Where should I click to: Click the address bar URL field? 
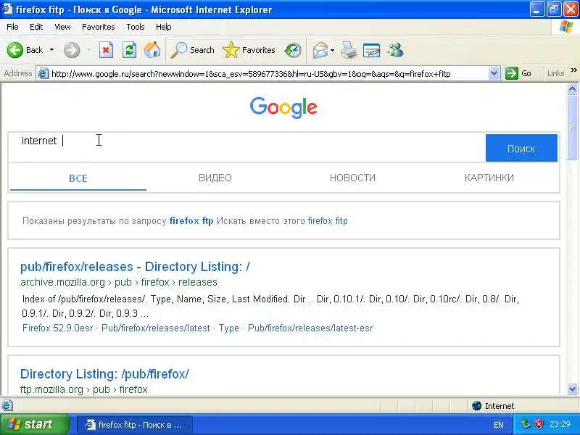pos(268,74)
